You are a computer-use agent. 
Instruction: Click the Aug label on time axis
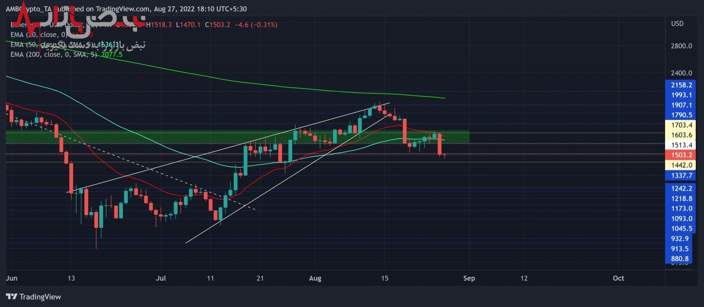314,278
